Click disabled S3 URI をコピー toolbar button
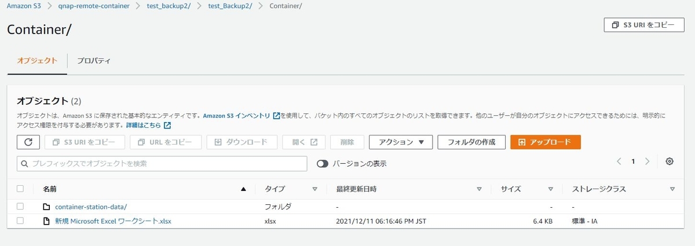The width and height of the screenshot is (695, 246). [x=85, y=142]
